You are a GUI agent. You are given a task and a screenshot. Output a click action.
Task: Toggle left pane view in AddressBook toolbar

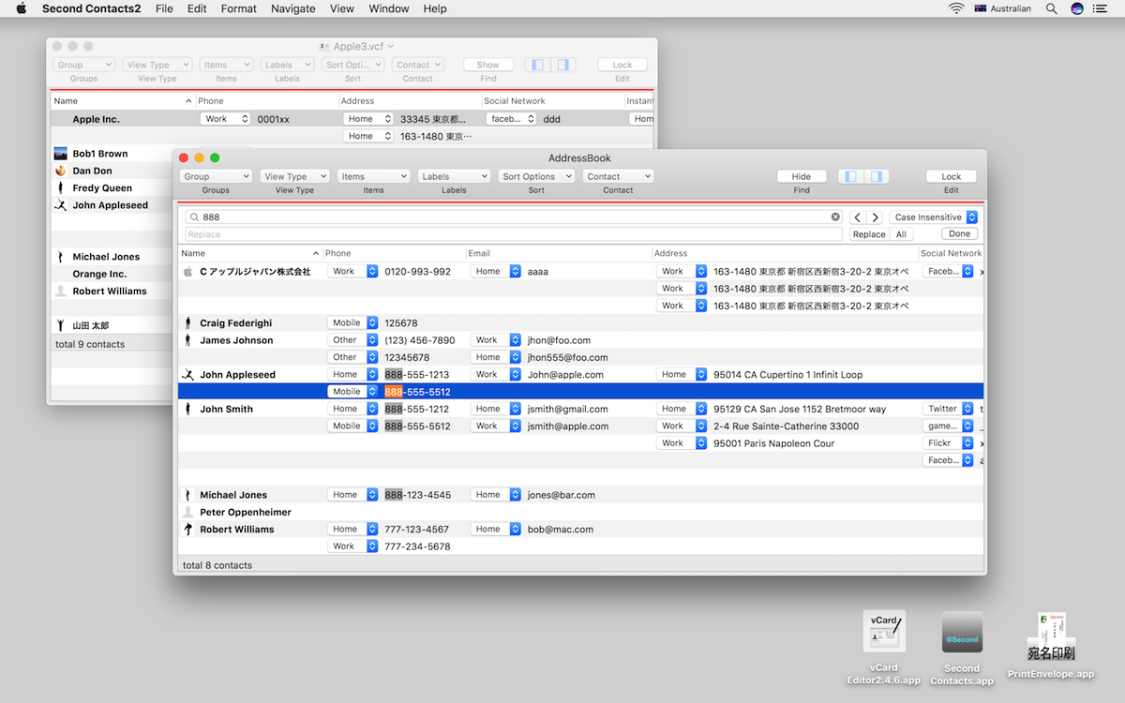pyautogui.click(x=851, y=176)
